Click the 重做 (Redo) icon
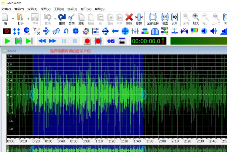This screenshot has width=227, height=152. (62, 17)
